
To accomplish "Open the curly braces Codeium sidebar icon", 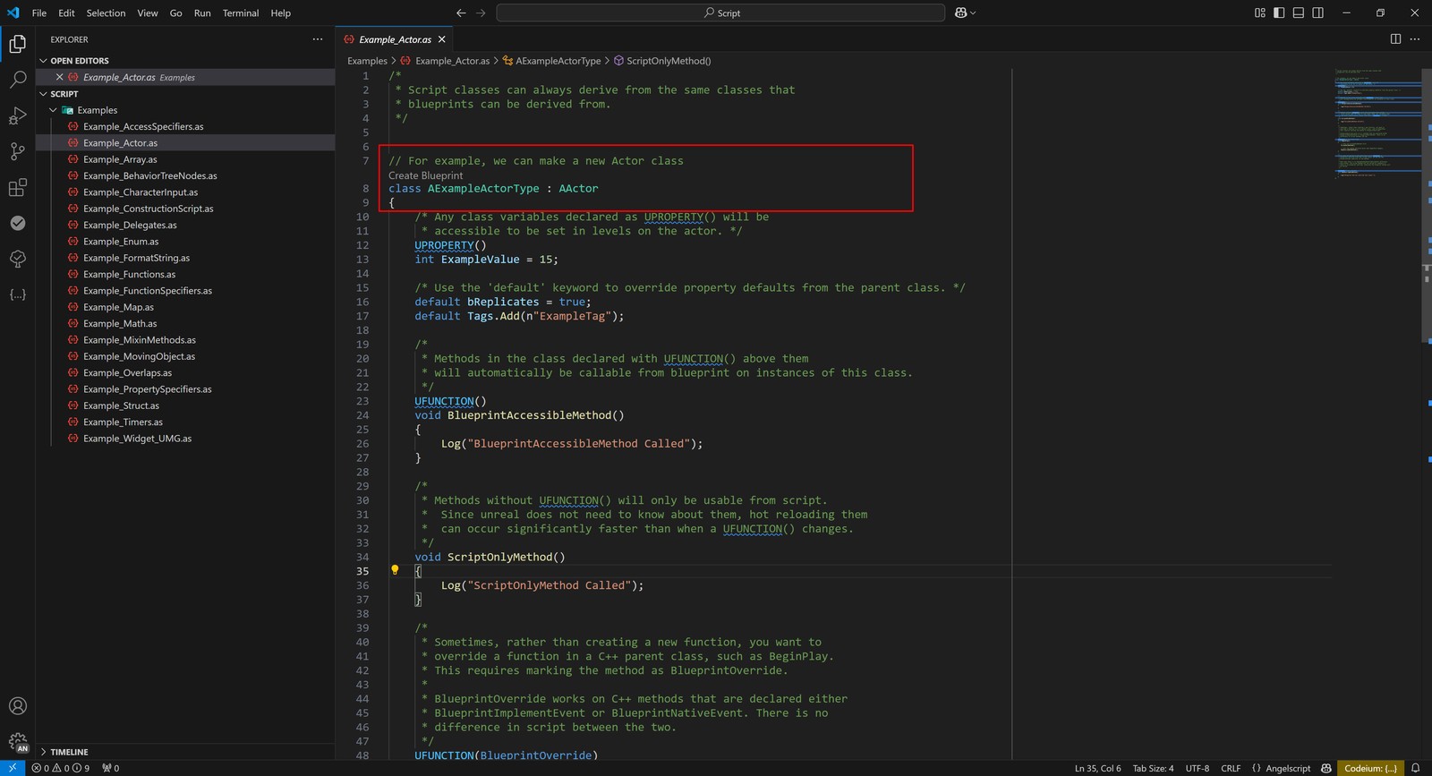I will (17, 294).
